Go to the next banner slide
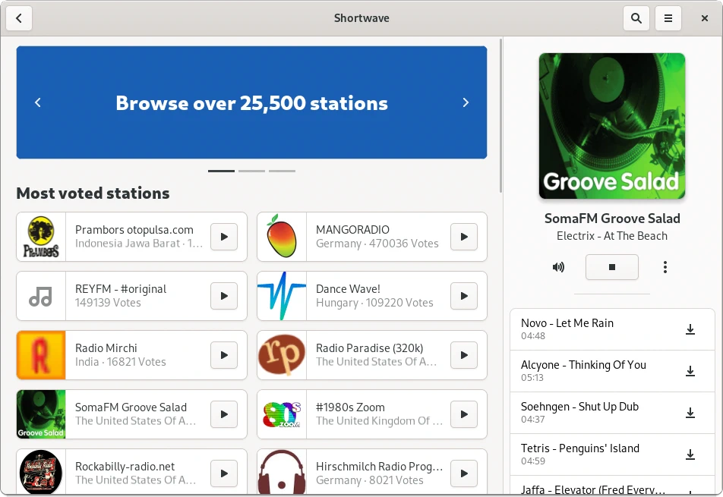 [x=466, y=103]
